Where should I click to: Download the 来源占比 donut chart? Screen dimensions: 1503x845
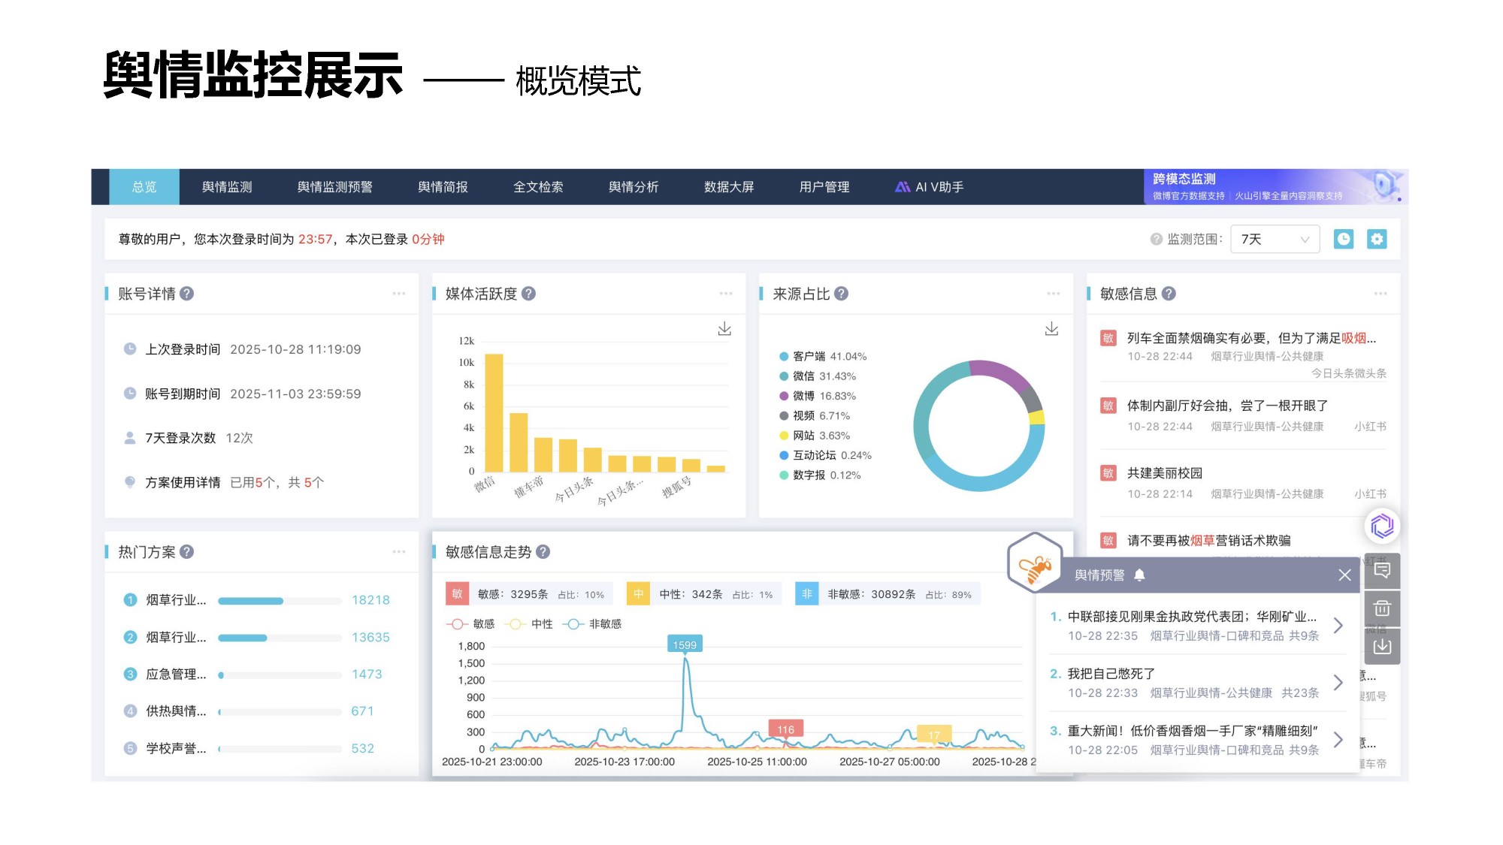click(x=1051, y=329)
